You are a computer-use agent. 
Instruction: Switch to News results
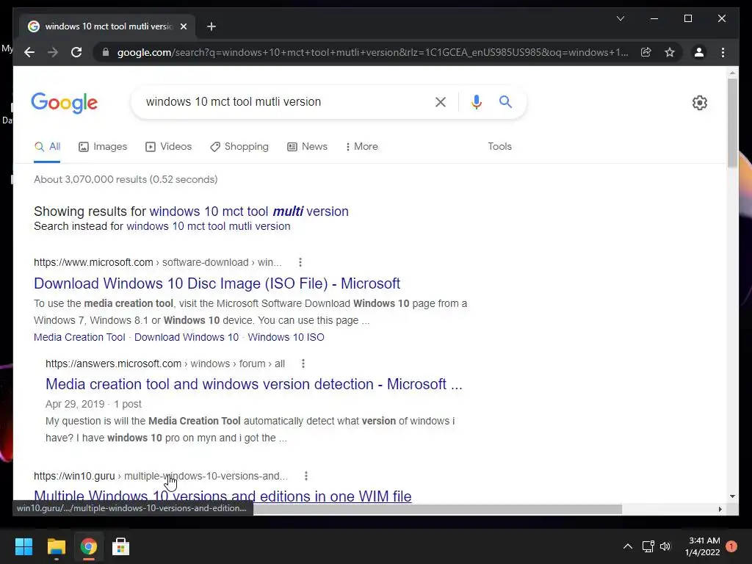coord(307,147)
